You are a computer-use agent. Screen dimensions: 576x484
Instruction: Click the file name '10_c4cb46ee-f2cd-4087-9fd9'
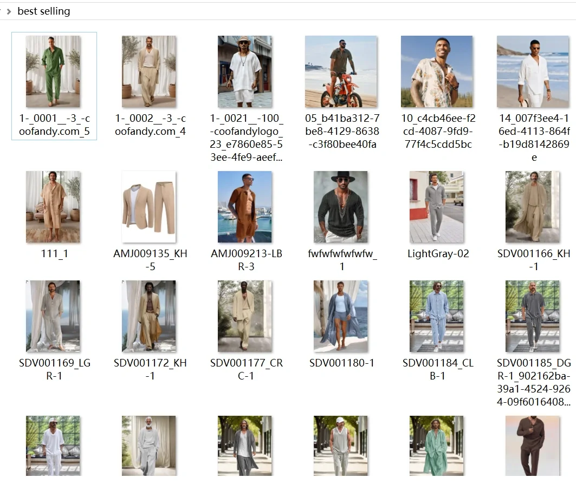click(438, 132)
